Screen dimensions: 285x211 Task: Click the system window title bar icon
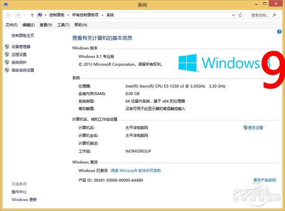[x=6, y=5]
